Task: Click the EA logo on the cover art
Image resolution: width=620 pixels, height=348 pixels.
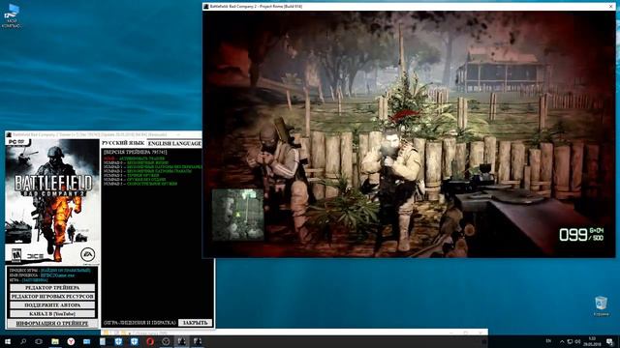Action: [87, 254]
